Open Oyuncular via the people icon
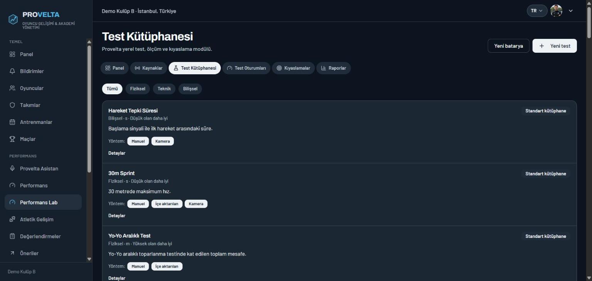 pos(12,88)
